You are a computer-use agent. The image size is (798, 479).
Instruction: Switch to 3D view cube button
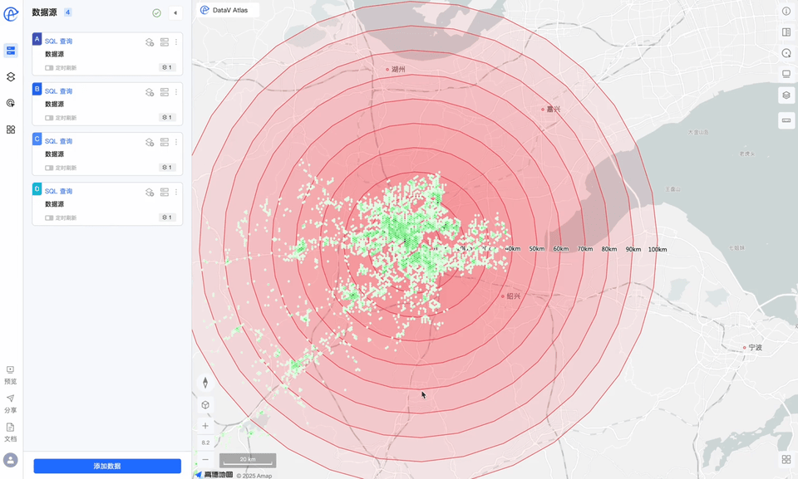pos(205,405)
